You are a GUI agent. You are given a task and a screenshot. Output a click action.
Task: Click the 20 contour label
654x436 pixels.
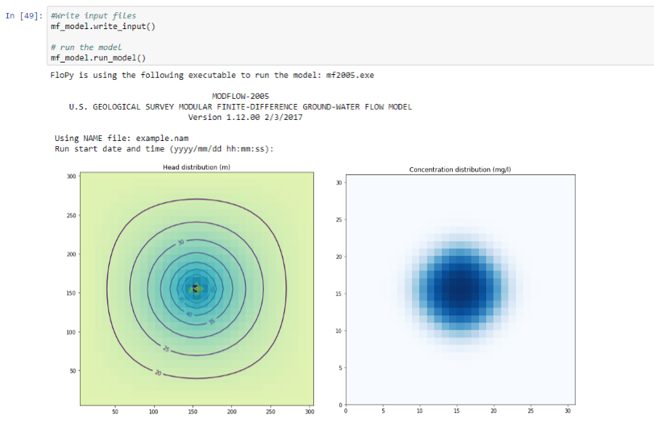tap(158, 373)
